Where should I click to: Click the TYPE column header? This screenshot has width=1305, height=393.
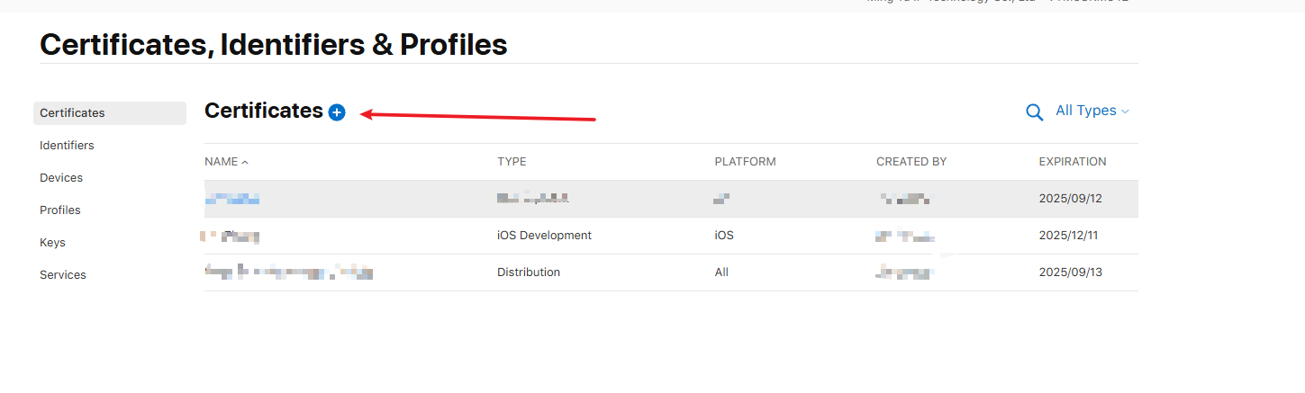pyautogui.click(x=512, y=162)
